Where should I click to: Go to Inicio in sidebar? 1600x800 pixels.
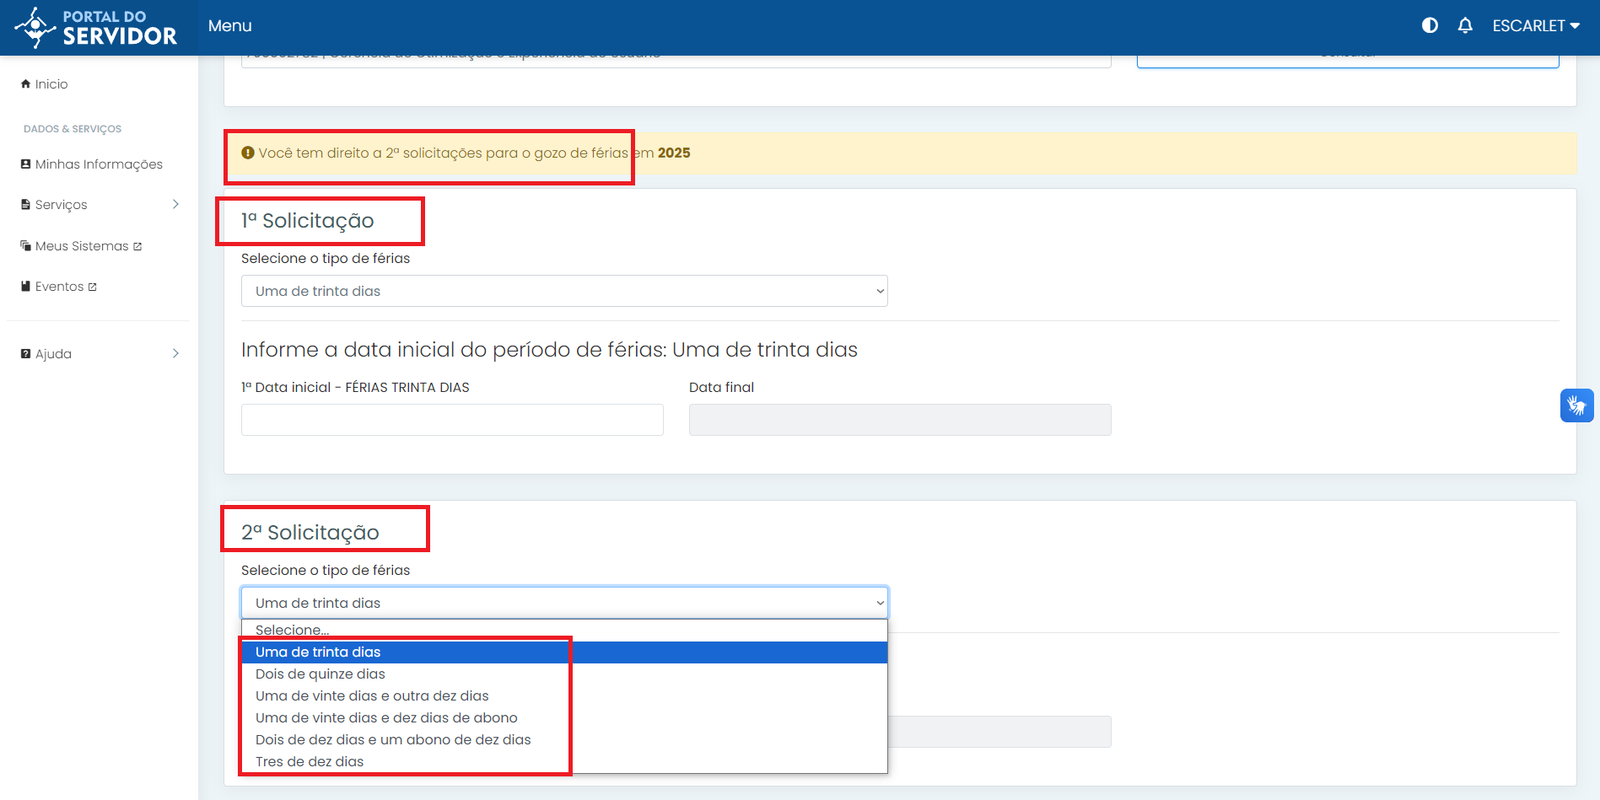(x=51, y=83)
